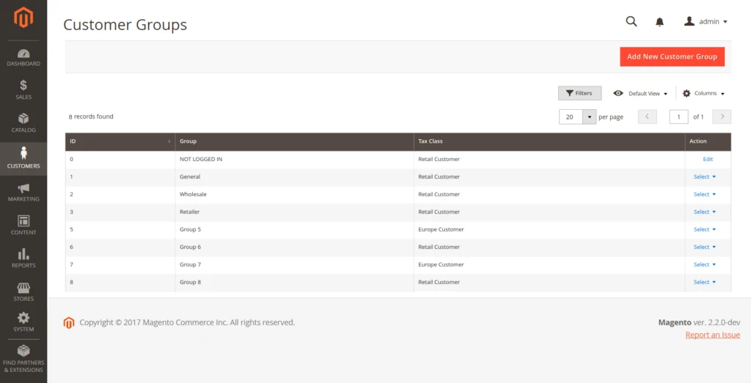Image resolution: width=751 pixels, height=383 pixels.
Task: Edit the NOT LOGGED IN group
Action: pyautogui.click(x=707, y=160)
